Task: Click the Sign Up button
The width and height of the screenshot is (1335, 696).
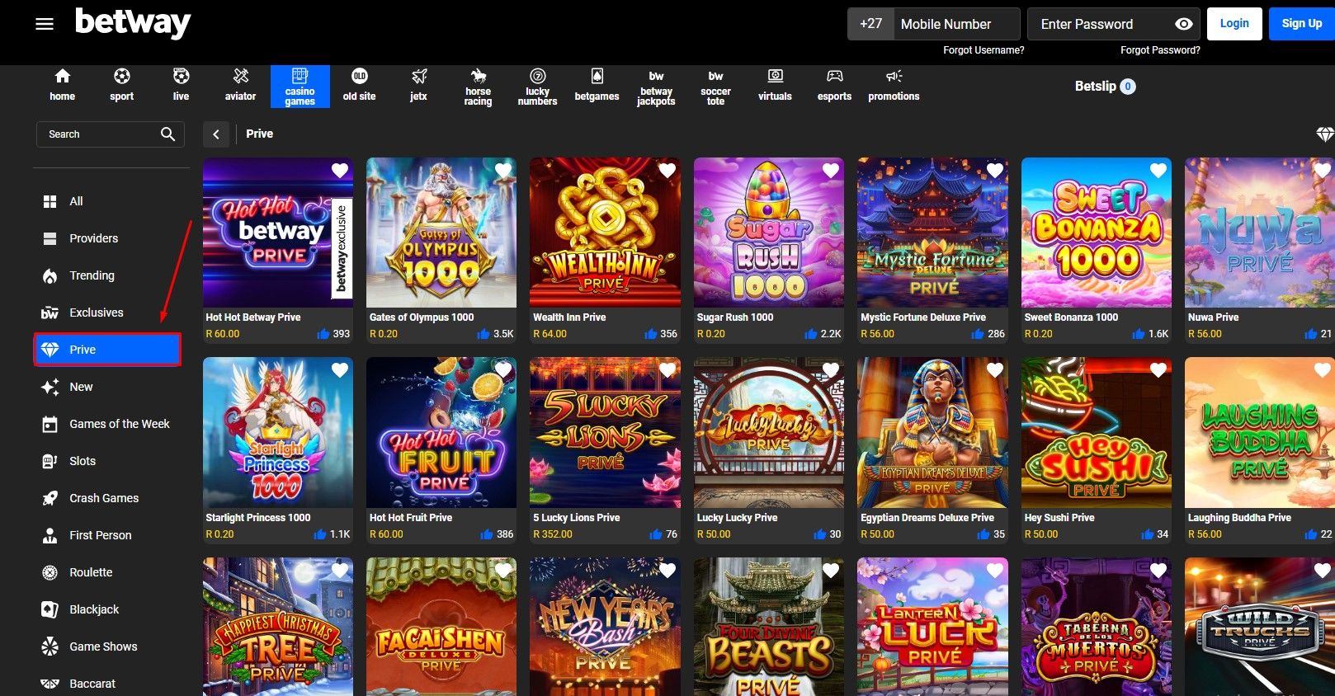Action: click(x=1302, y=23)
